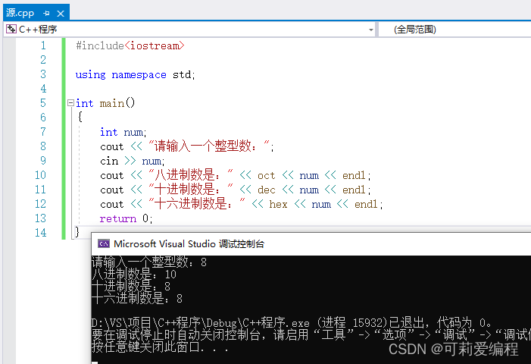
Task: Click the #include<iostream> line
Action: click(130, 45)
